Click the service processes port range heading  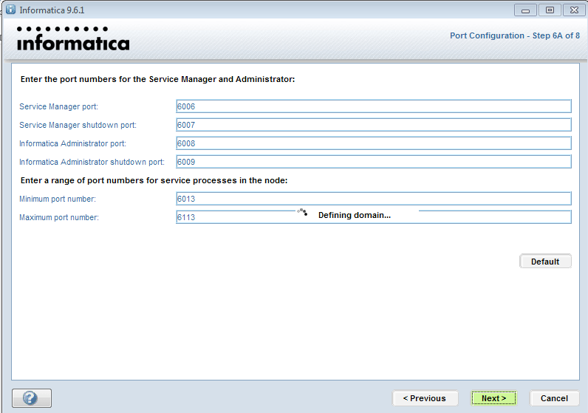[154, 180]
